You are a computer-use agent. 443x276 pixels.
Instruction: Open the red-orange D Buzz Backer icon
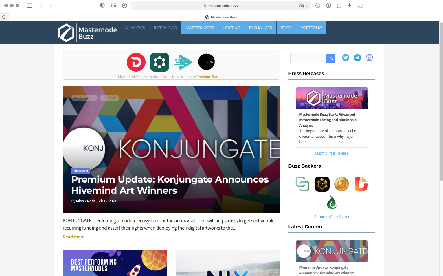coord(361,184)
